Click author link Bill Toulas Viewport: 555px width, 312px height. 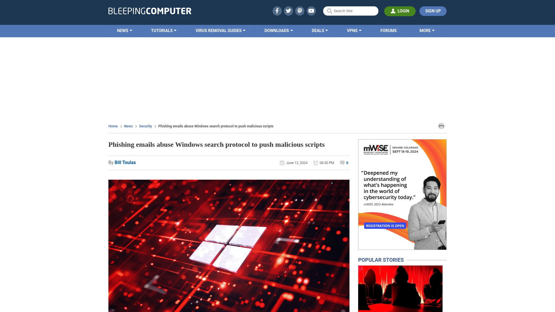(125, 163)
